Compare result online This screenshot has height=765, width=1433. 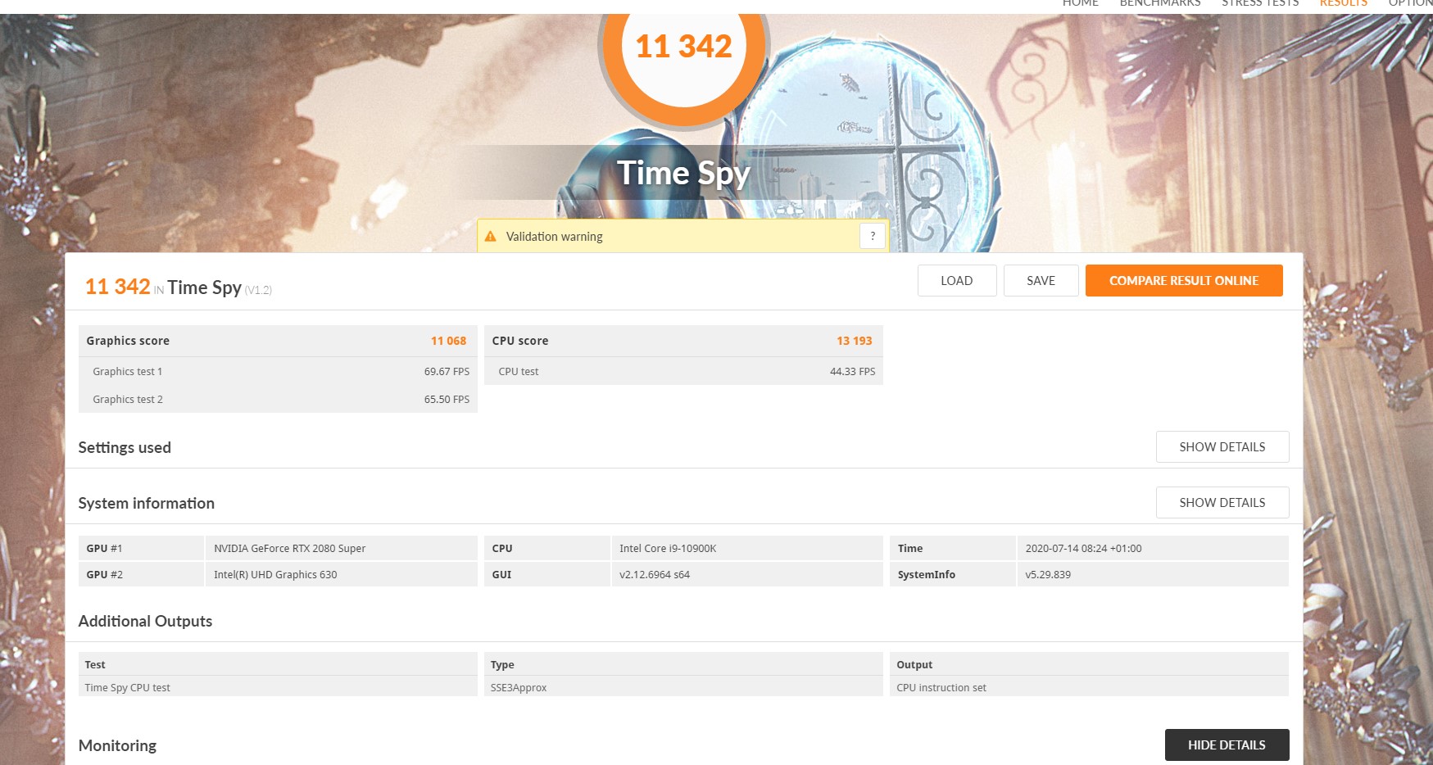pyautogui.click(x=1184, y=281)
